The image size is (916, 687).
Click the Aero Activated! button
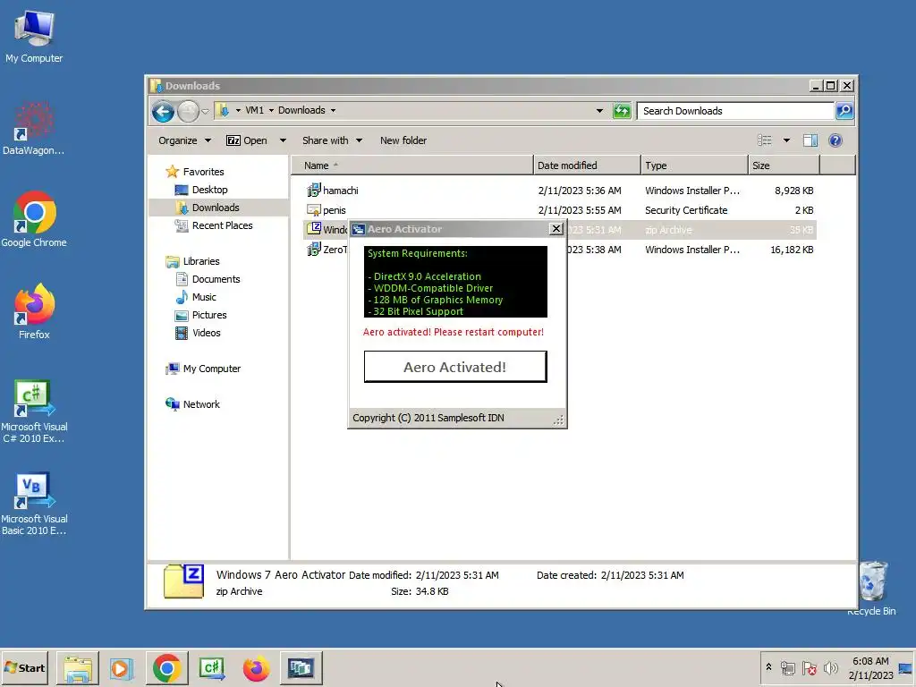click(x=455, y=367)
